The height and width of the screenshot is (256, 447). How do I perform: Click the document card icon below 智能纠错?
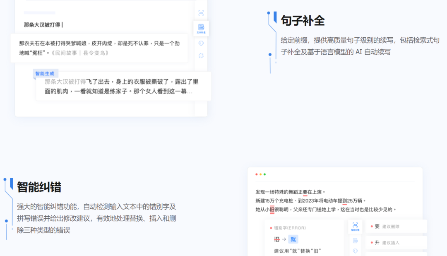355,241
